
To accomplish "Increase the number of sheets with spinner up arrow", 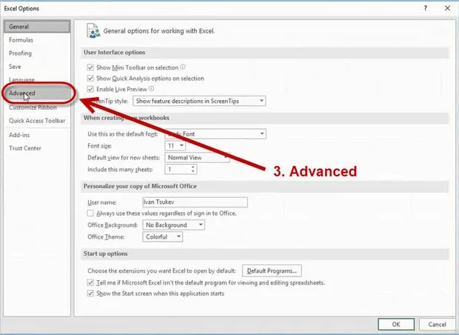I will pos(193,167).
